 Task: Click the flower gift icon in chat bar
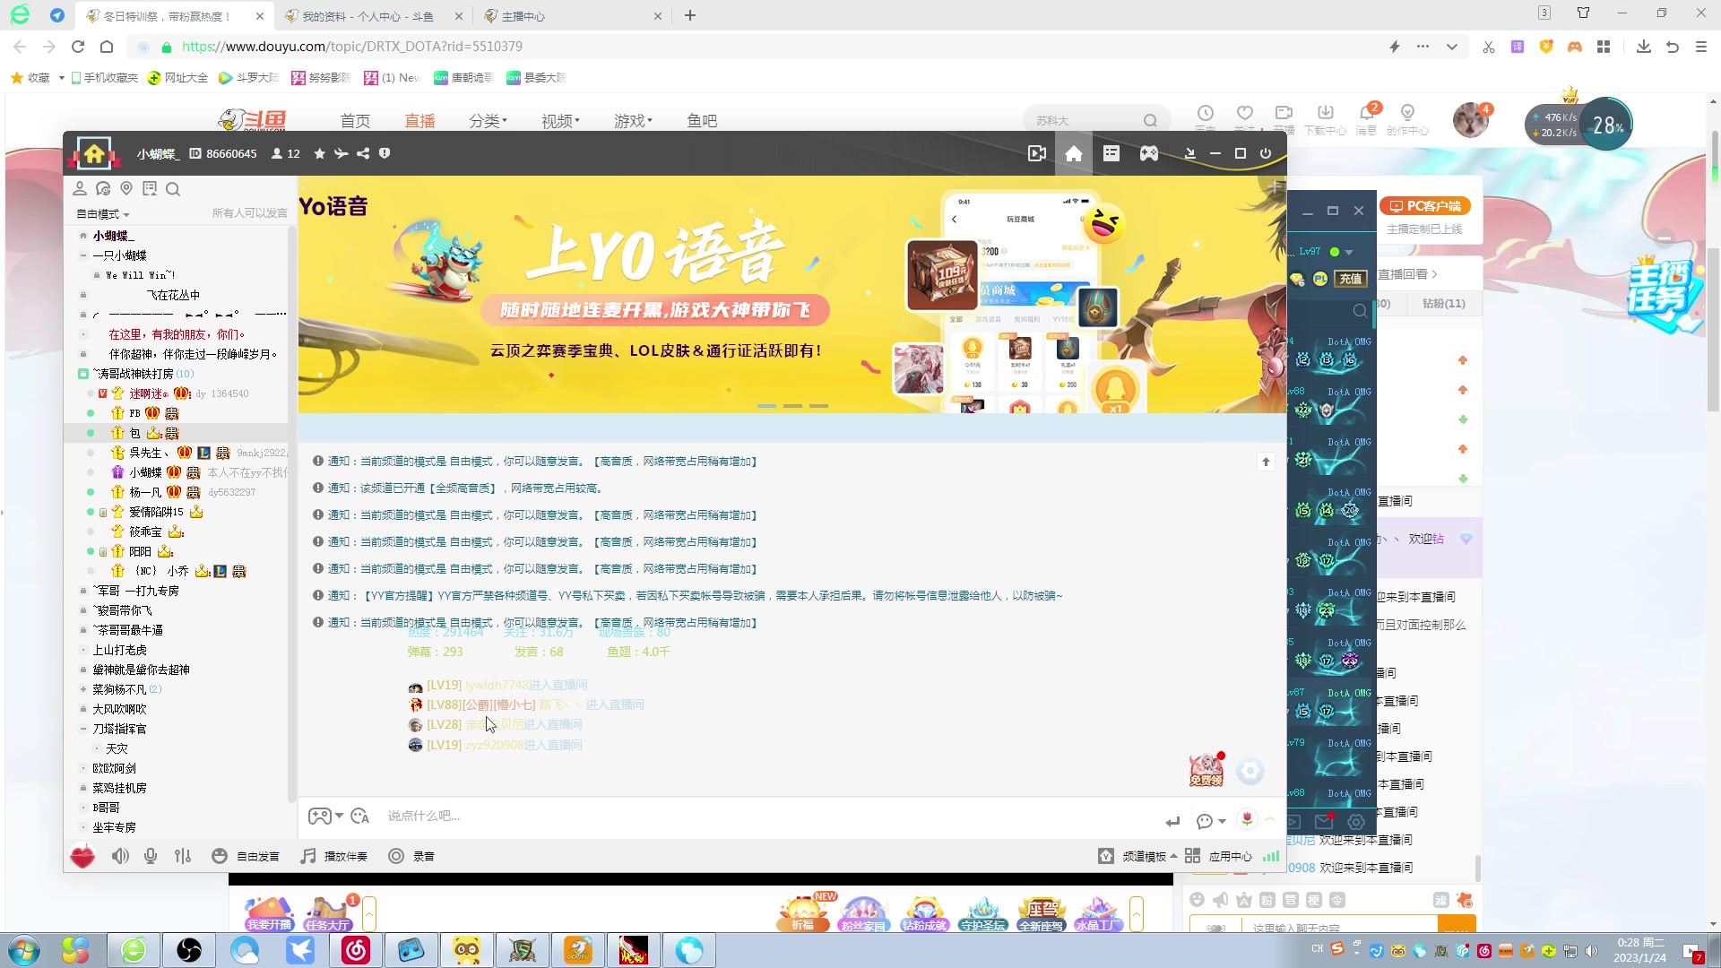pos(1247,818)
